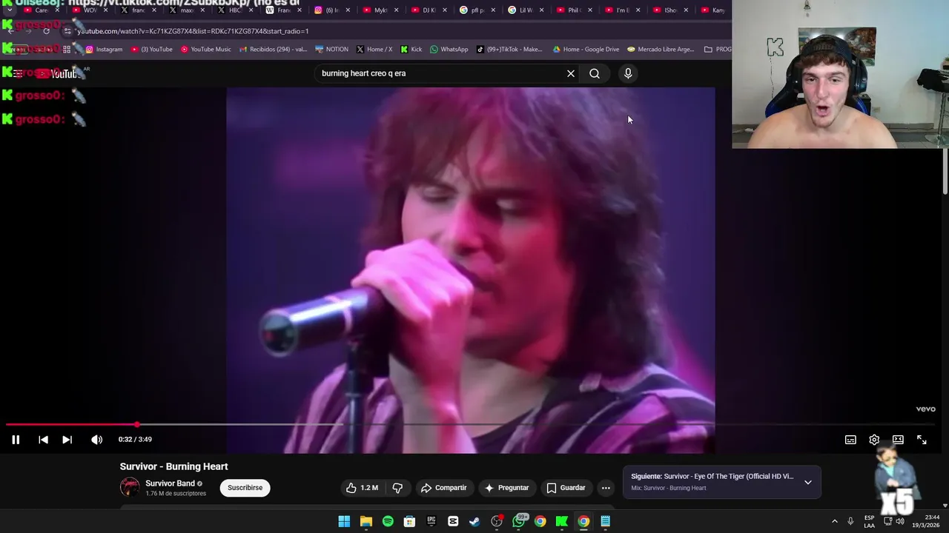Expand the Siguiente playlist panel
The width and height of the screenshot is (949, 533).
pos(808,482)
